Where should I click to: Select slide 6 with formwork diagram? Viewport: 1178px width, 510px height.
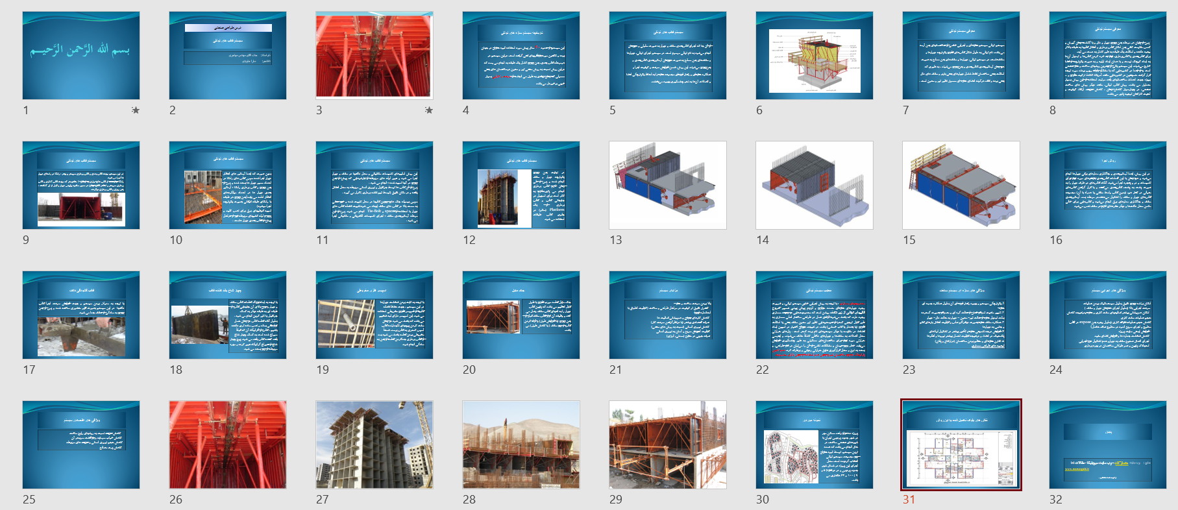tap(815, 55)
